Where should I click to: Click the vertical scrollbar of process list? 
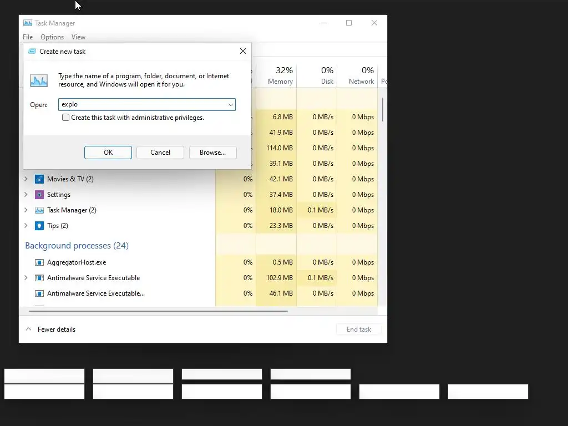[x=383, y=109]
